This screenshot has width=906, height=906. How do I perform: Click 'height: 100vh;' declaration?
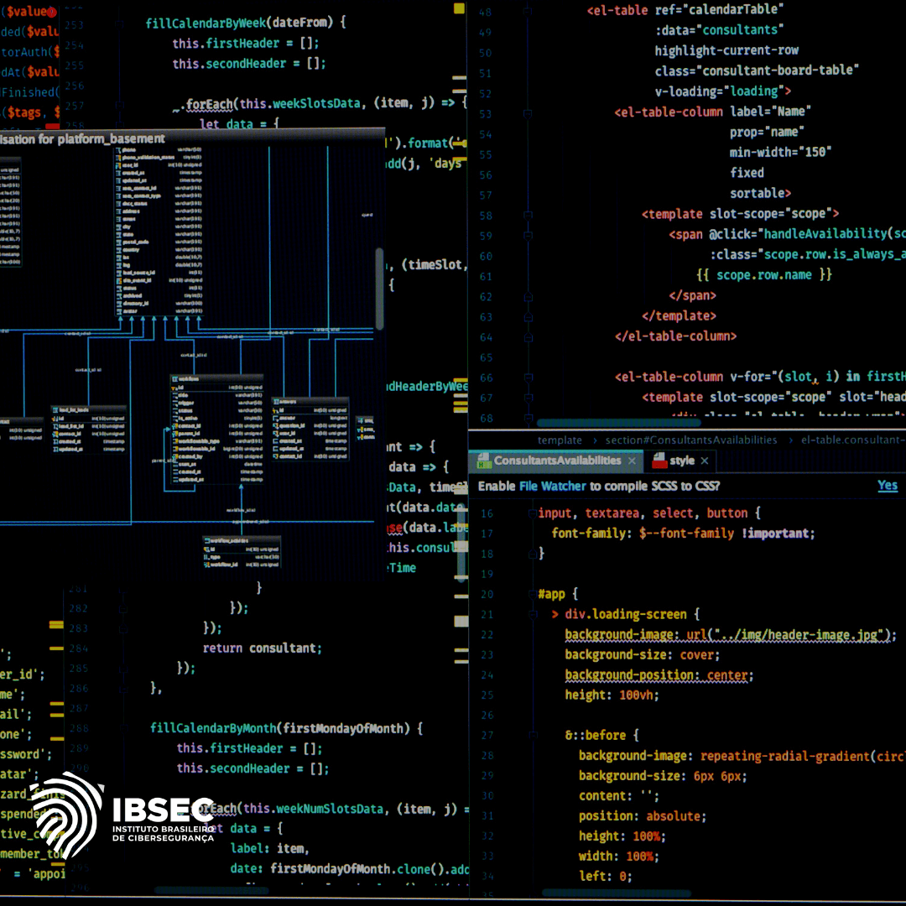click(x=612, y=695)
